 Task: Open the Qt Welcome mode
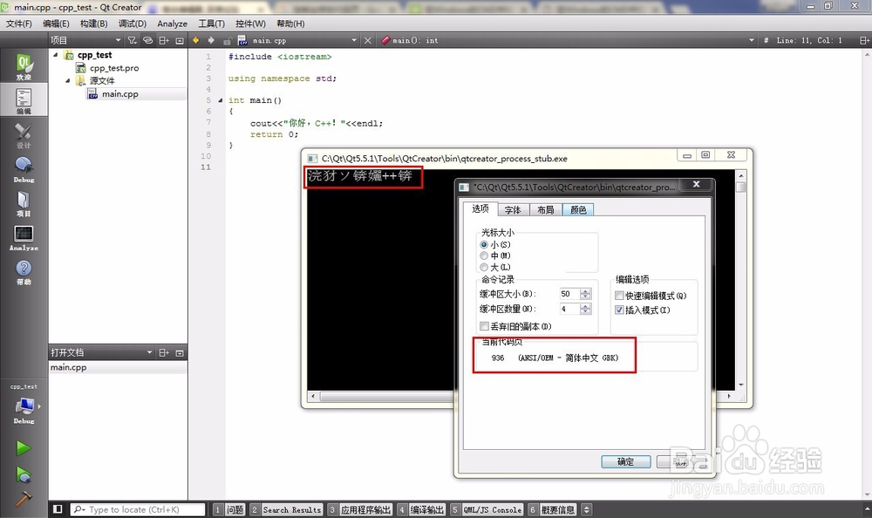point(24,65)
